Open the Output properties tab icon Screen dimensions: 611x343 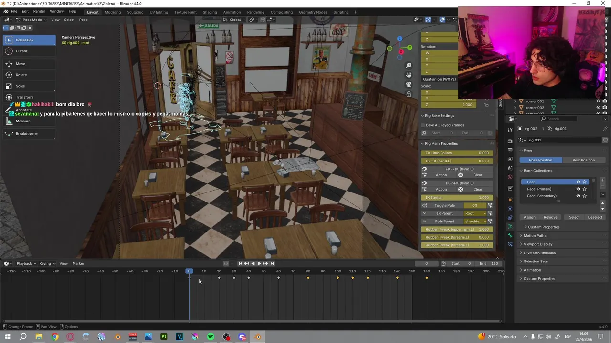point(510,150)
